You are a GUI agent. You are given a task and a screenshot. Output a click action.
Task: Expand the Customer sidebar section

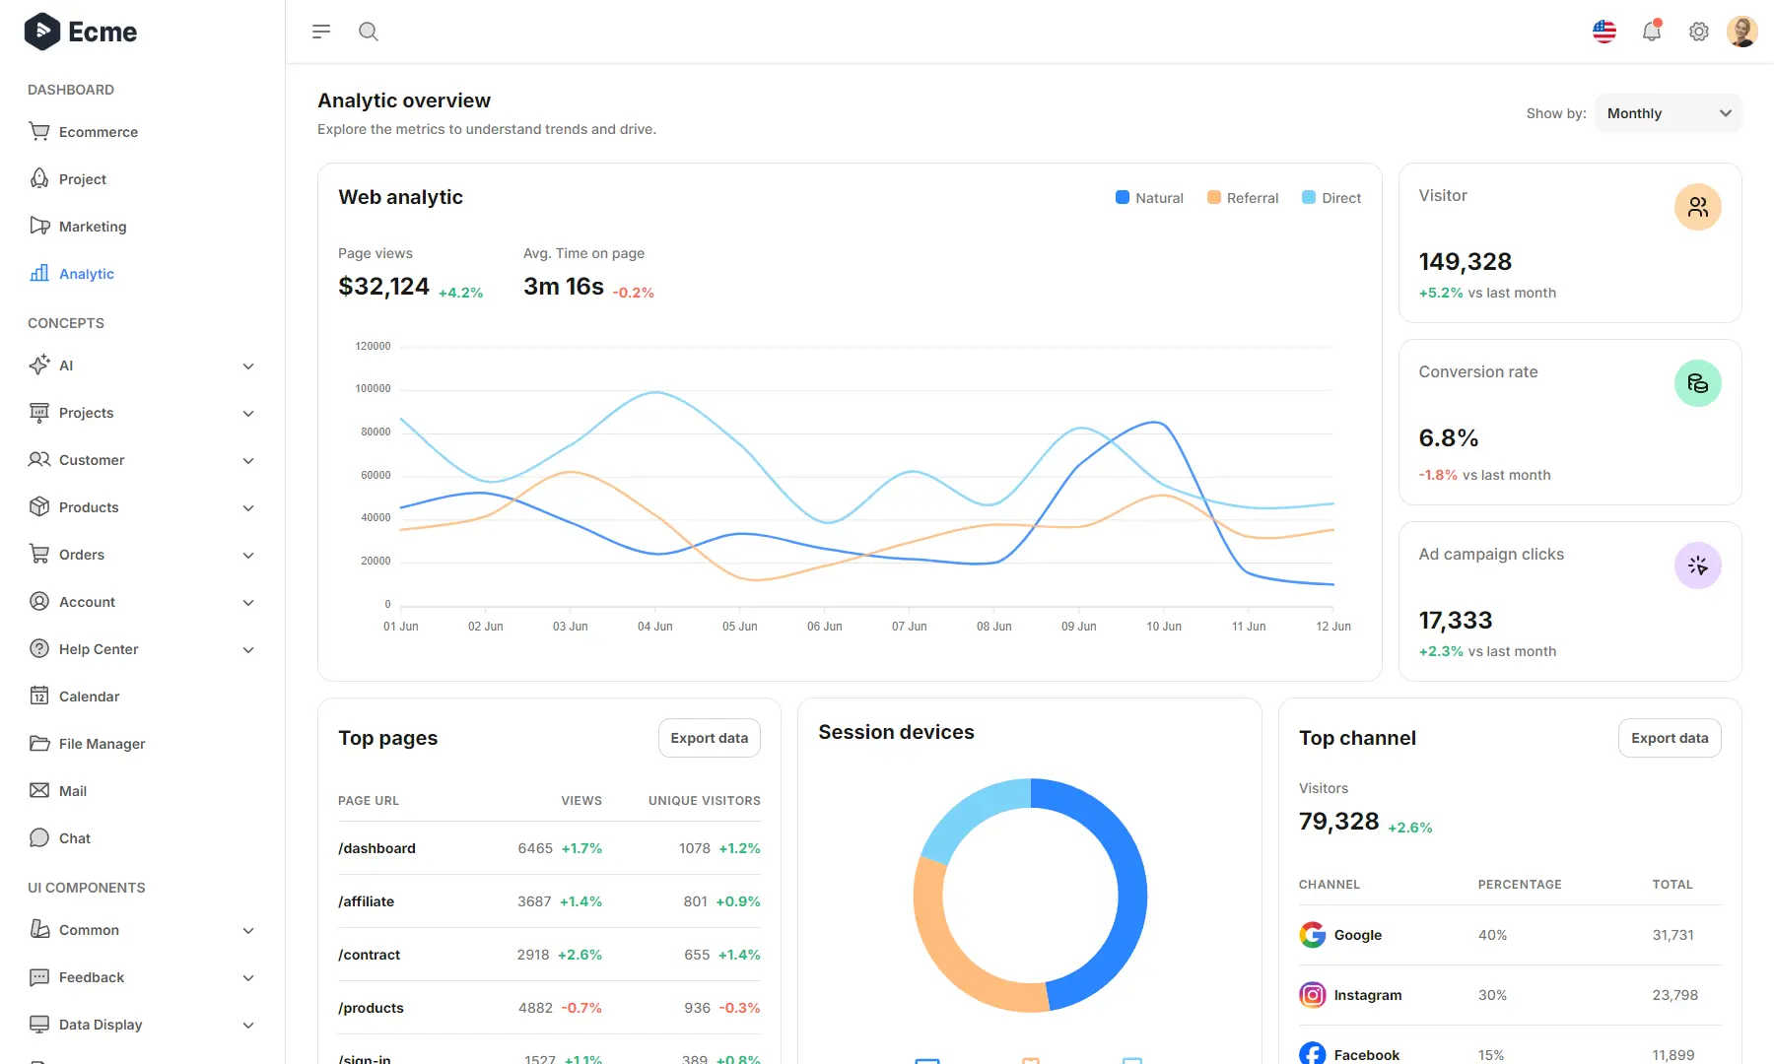[x=91, y=460]
